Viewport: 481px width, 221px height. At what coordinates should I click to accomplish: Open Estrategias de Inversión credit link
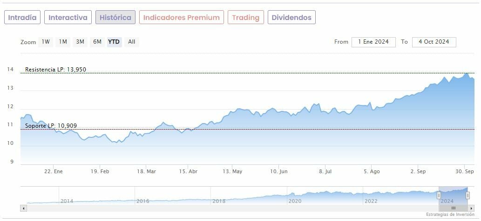[450, 215]
